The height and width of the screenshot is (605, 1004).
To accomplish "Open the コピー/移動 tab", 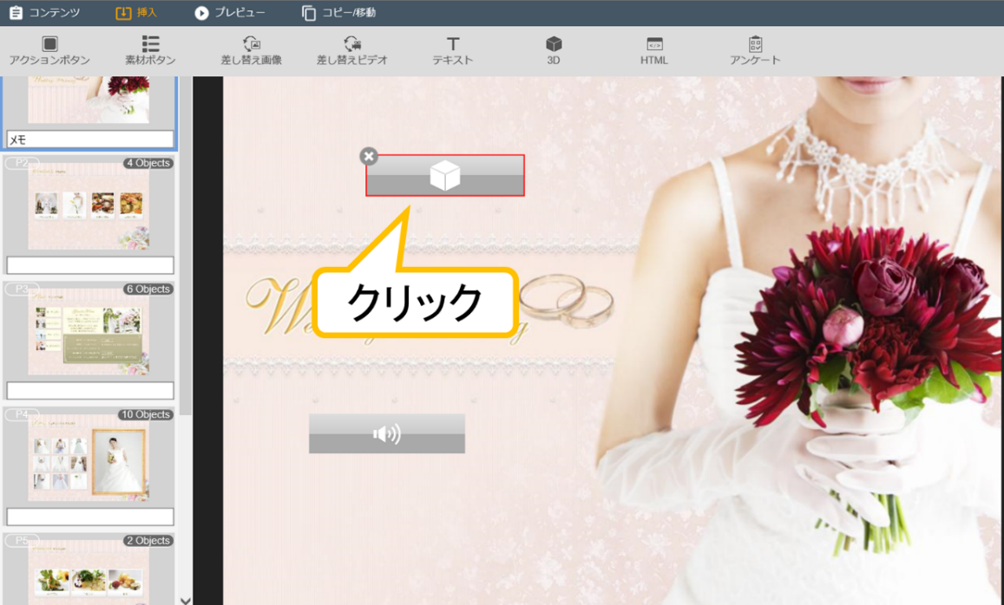I will click(338, 13).
